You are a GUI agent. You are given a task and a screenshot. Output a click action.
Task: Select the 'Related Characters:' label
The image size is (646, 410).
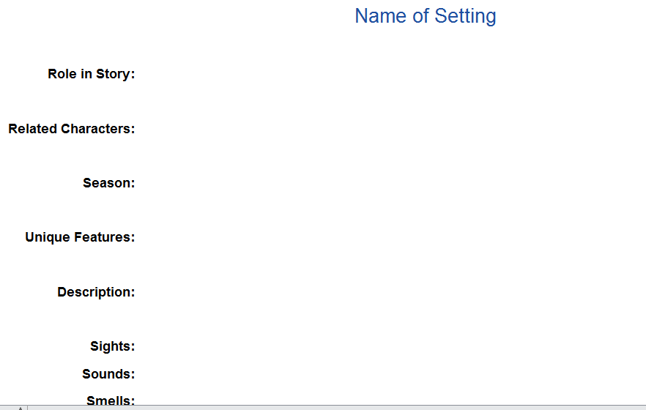click(72, 129)
